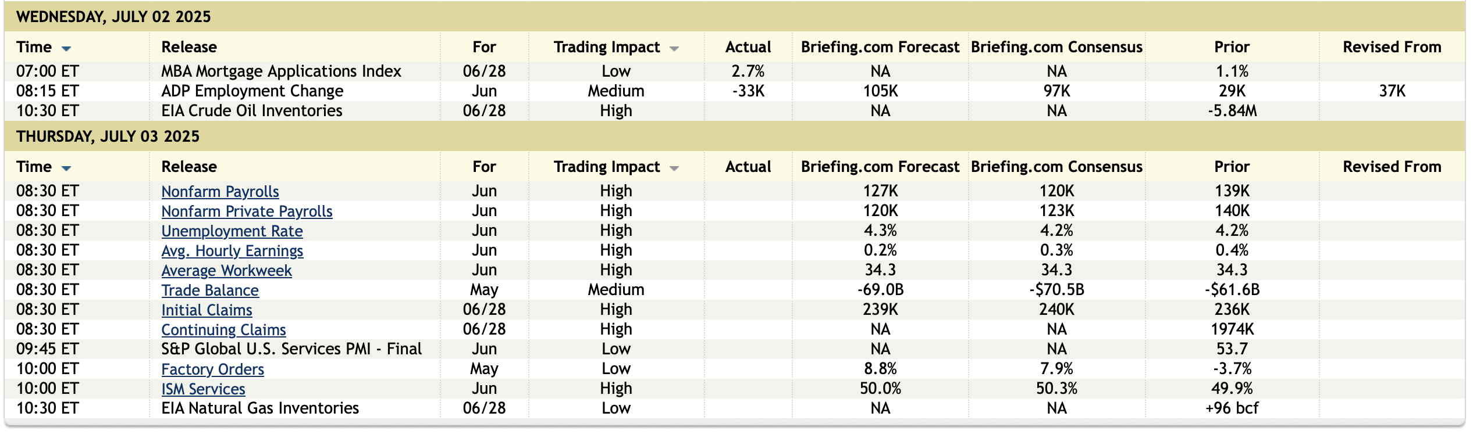Image resolution: width=1473 pixels, height=438 pixels.
Task: Click the Wednesday Briefing.com Consensus column header
Action: pos(1056,47)
